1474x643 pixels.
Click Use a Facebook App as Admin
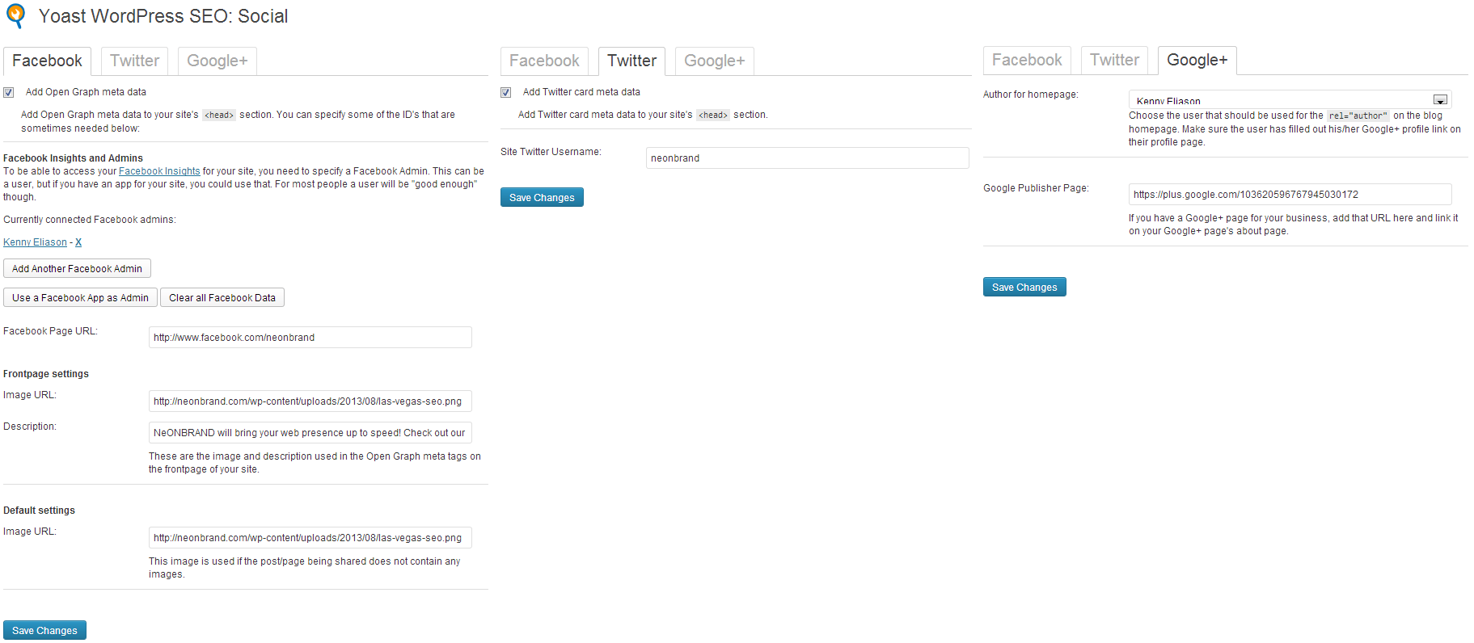click(x=80, y=297)
